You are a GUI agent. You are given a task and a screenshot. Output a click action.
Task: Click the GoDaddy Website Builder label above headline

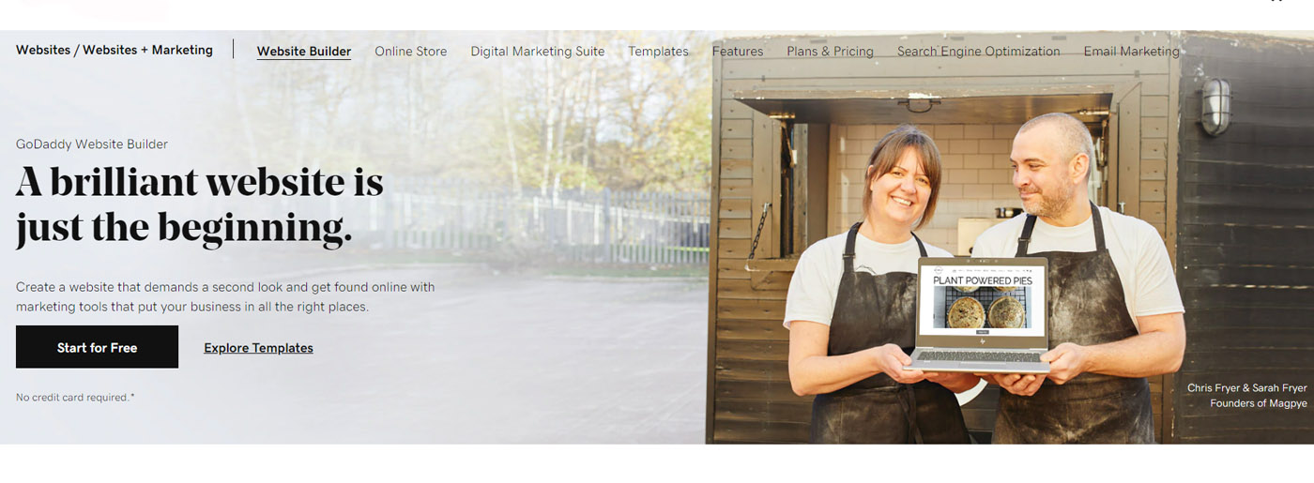click(x=92, y=144)
